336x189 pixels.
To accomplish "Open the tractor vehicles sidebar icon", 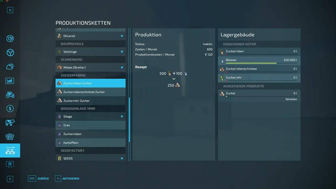I will tap(10, 94).
